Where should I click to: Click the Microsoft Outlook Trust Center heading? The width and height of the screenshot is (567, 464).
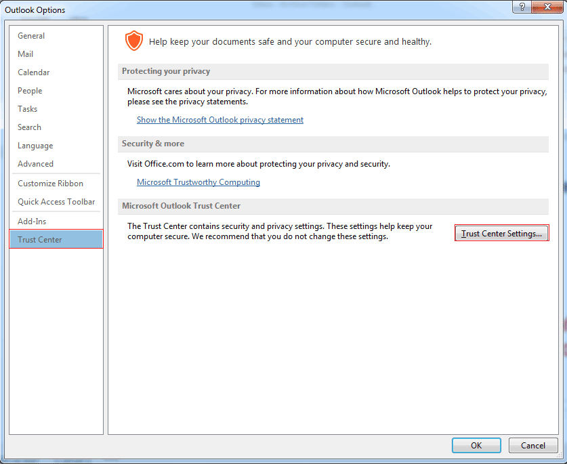[181, 206]
